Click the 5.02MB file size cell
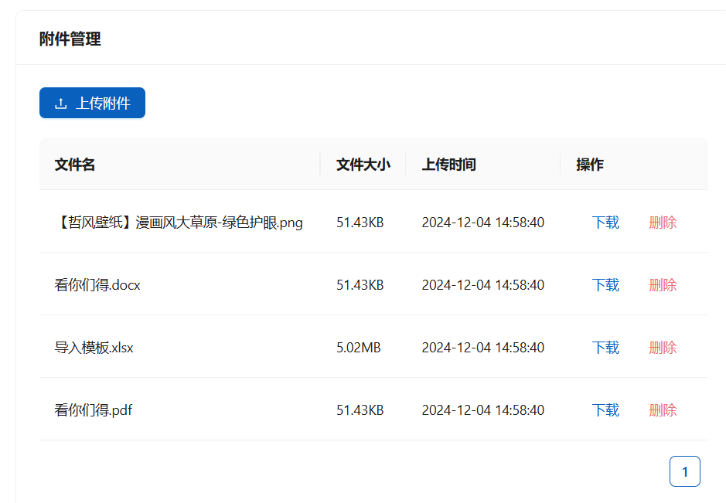Viewport: 726px width, 503px height. [358, 348]
